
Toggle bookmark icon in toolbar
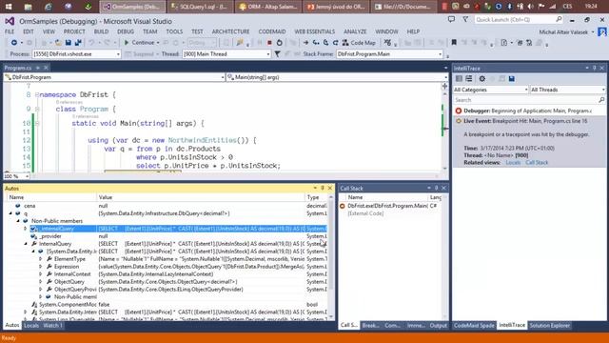[454, 43]
